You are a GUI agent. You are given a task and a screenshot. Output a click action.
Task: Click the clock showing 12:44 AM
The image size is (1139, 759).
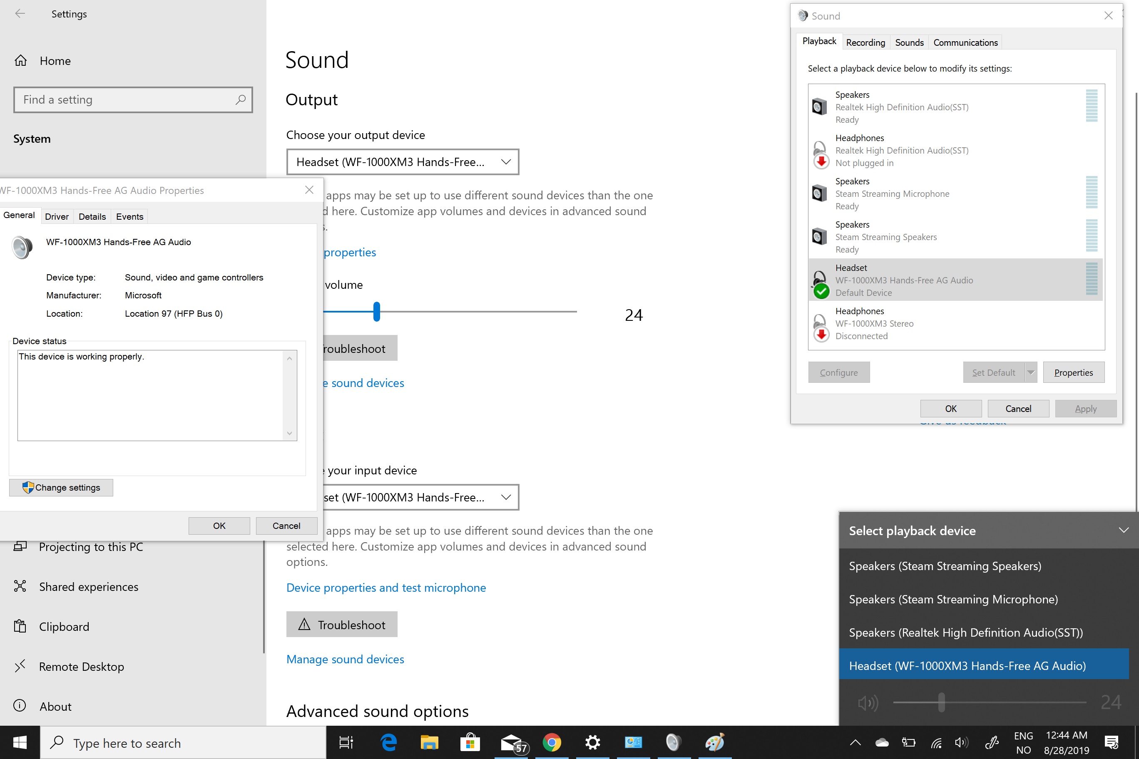1067,742
